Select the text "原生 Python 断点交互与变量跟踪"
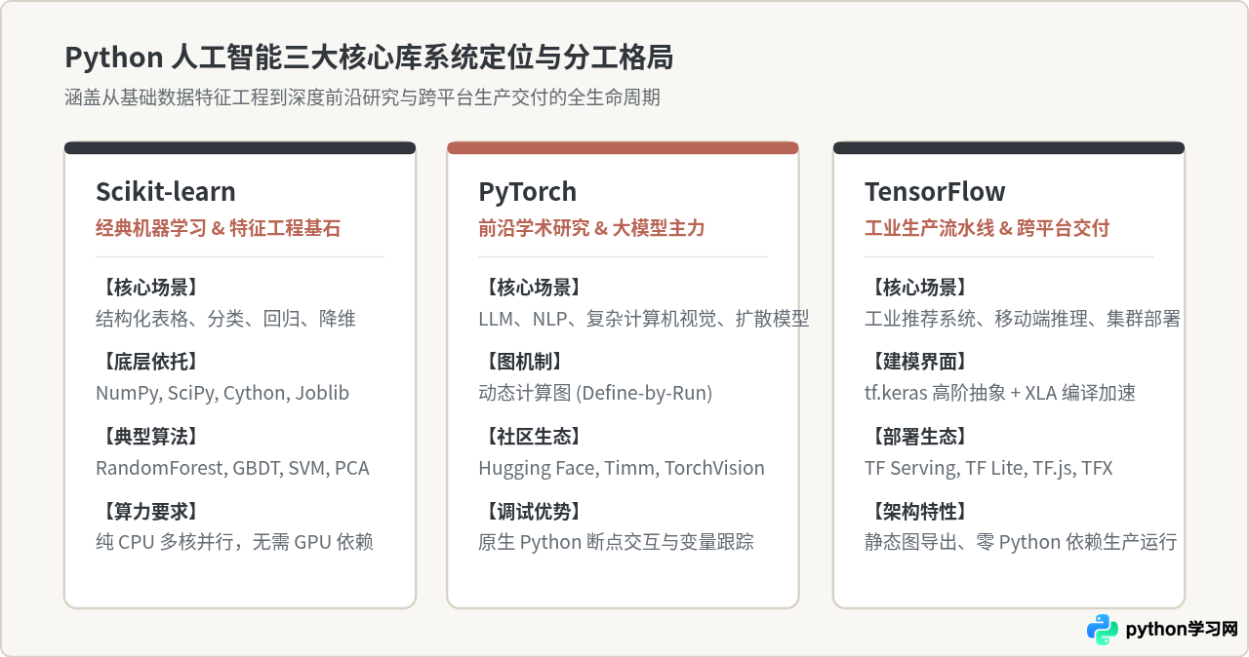 click(616, 542)
